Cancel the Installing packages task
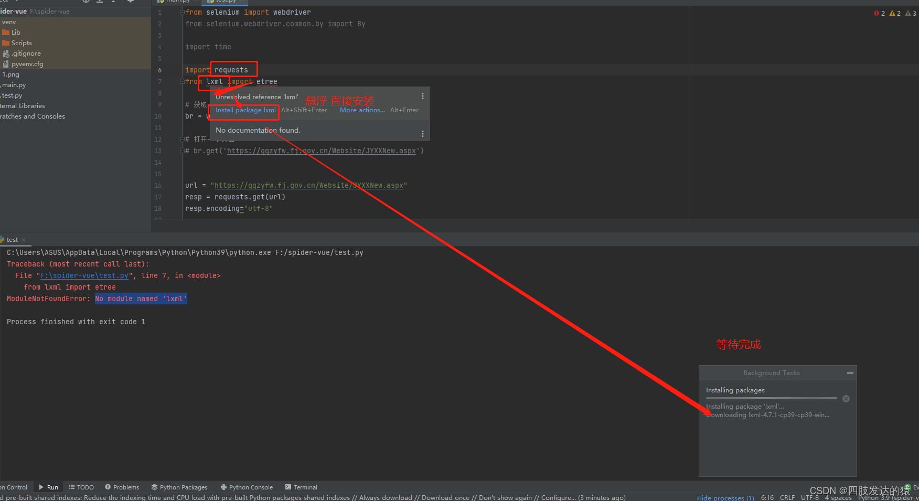919x501 pixels. 846,399
